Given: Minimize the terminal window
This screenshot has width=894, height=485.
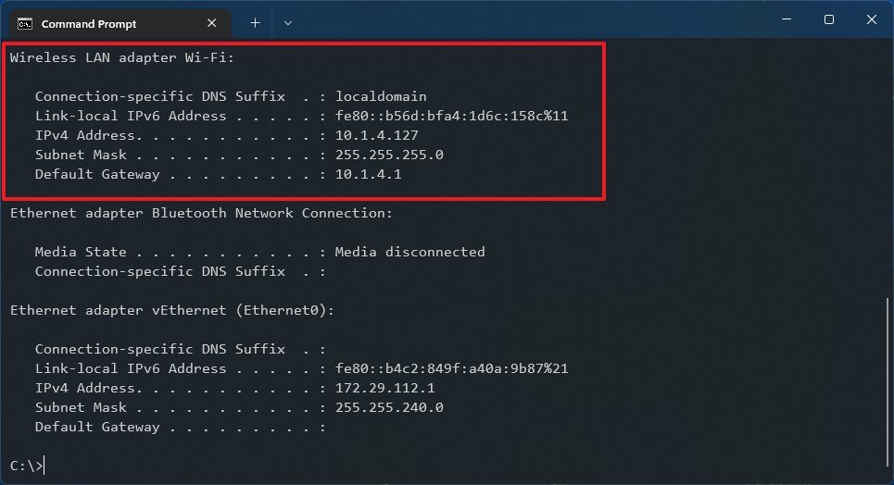Looking at the screenshot, I should pos(787,19).
